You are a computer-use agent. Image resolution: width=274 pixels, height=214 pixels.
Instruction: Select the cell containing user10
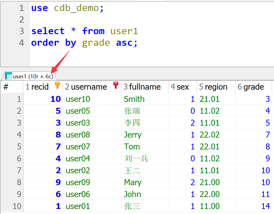click(x=78, y=99)
